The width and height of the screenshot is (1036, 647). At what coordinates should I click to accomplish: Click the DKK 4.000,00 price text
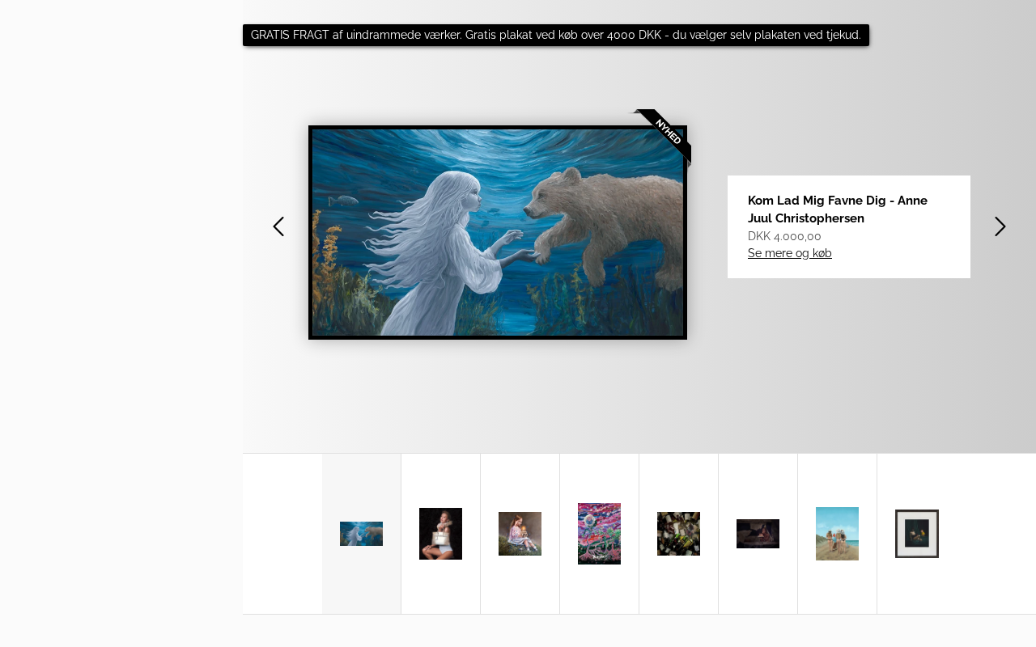click(x=784, y=236)
